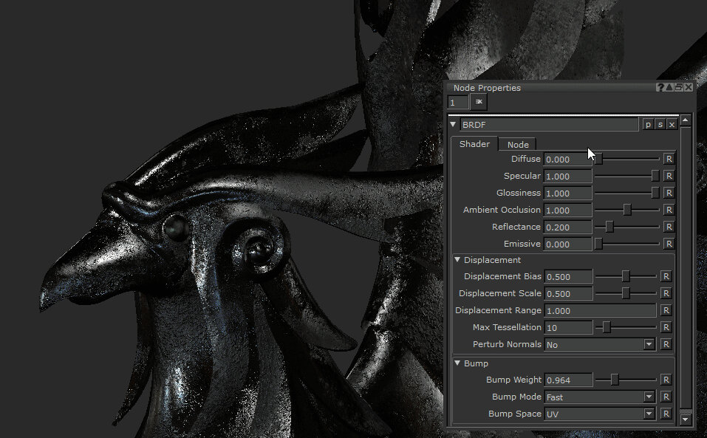Screen dimensions: 707x438
Task: Open the Node Properties help icon
Action: click(x=660, y=87)
